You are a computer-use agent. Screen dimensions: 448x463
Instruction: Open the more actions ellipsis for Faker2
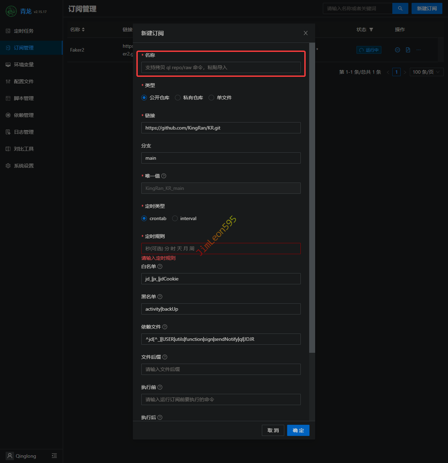(x=418, y=50)
